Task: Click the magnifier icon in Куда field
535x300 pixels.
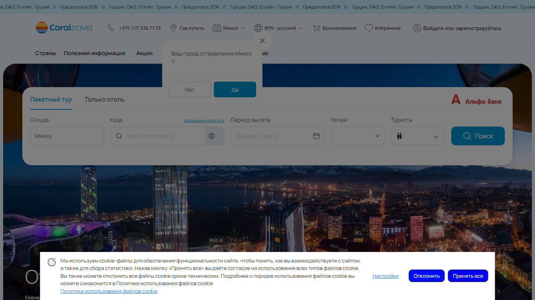Action: coord(119,136)
